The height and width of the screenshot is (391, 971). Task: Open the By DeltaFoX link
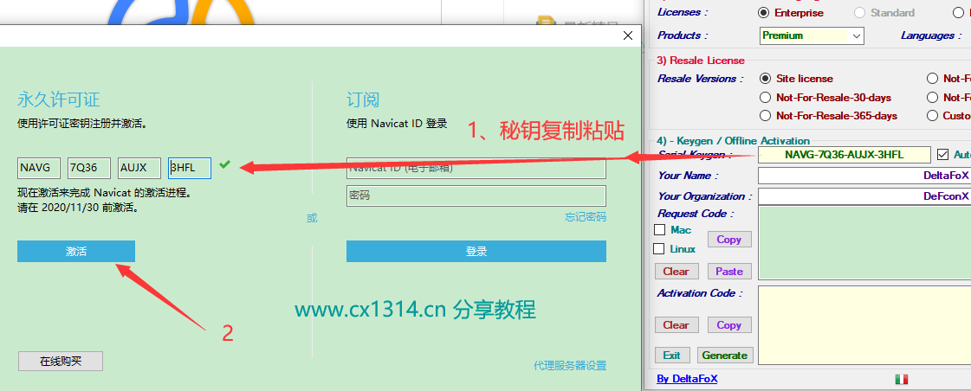coord(687,379)
